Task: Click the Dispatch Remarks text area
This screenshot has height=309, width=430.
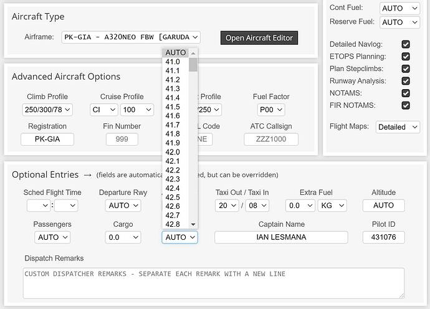Action: pos(213,283)
